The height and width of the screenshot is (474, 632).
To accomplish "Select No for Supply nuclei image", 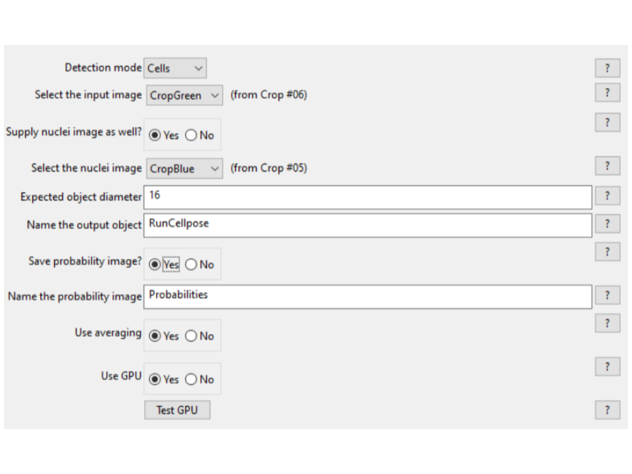I will [x=192, y=136].
